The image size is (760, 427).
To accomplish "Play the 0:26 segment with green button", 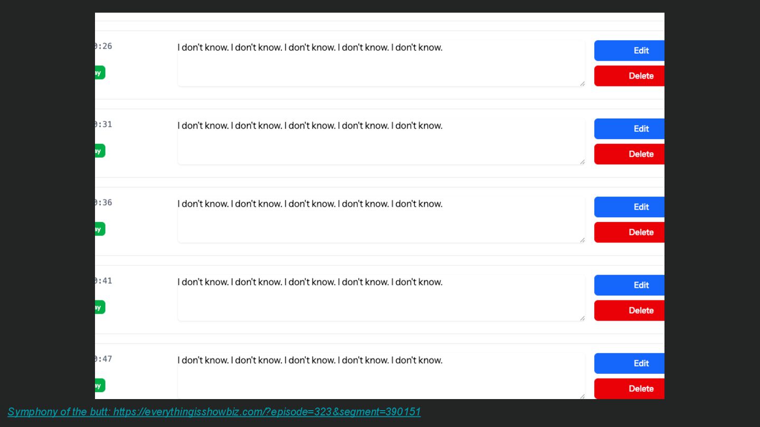I will (100, 73).
